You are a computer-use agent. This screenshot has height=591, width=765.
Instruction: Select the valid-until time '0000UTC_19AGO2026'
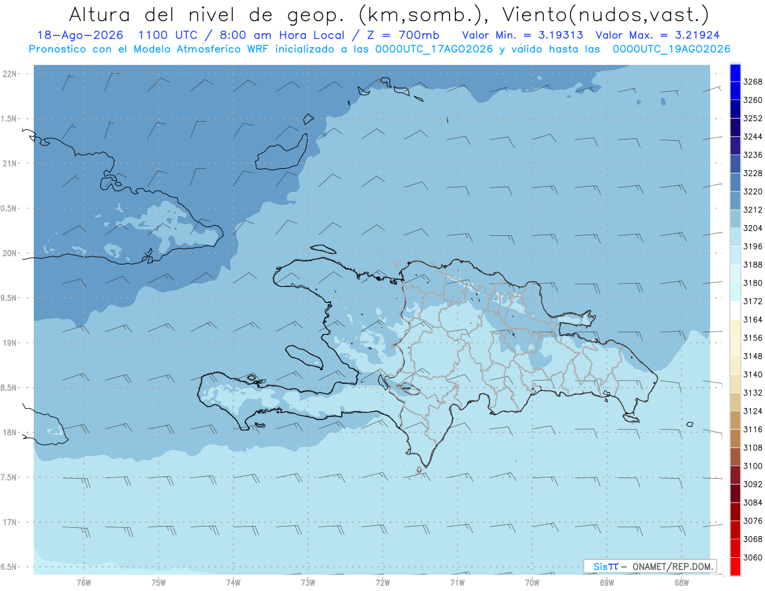point(671,49)
